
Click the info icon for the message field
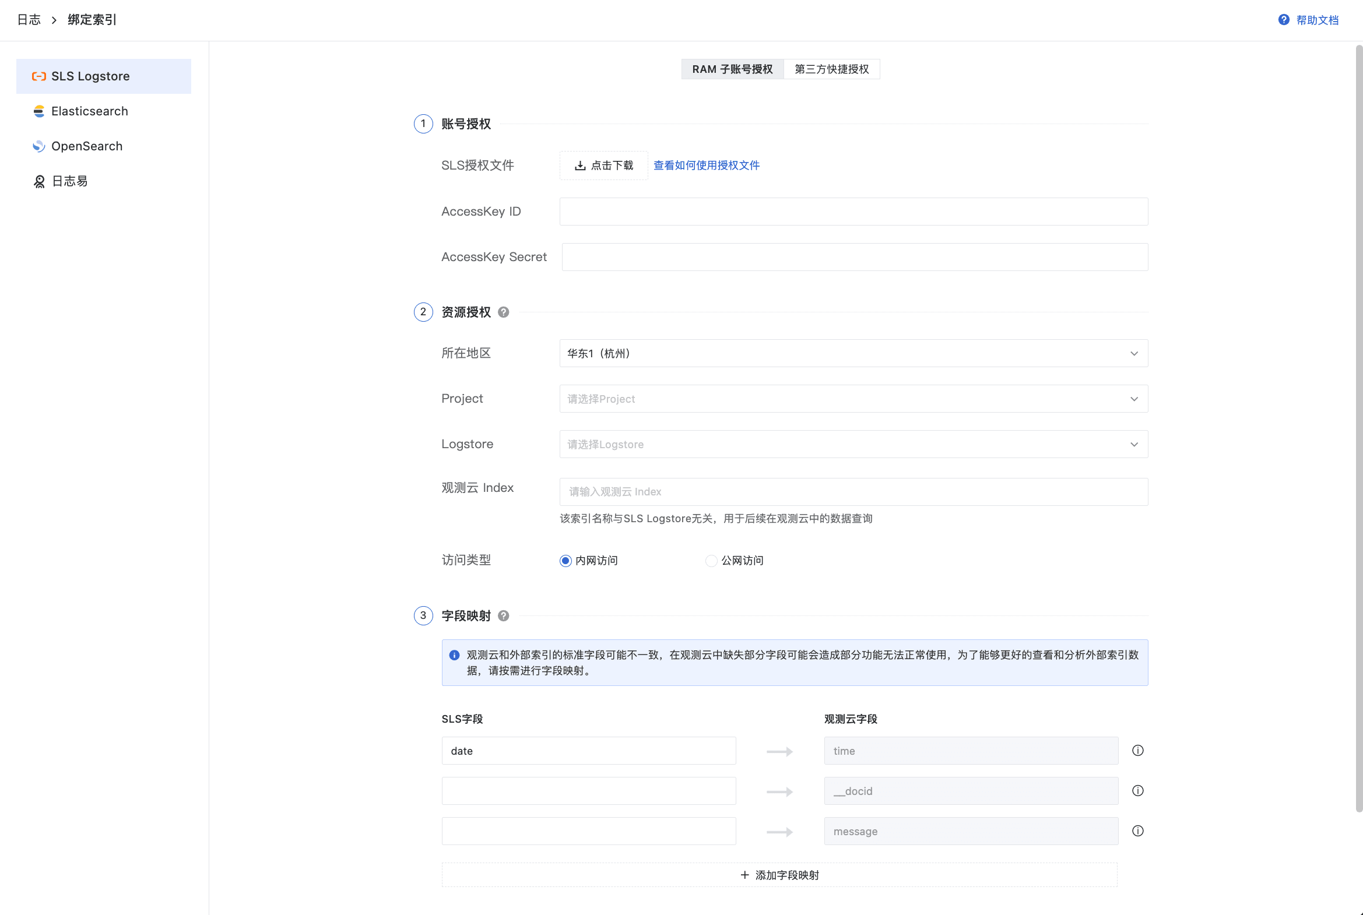click(x=1138, y=831)
